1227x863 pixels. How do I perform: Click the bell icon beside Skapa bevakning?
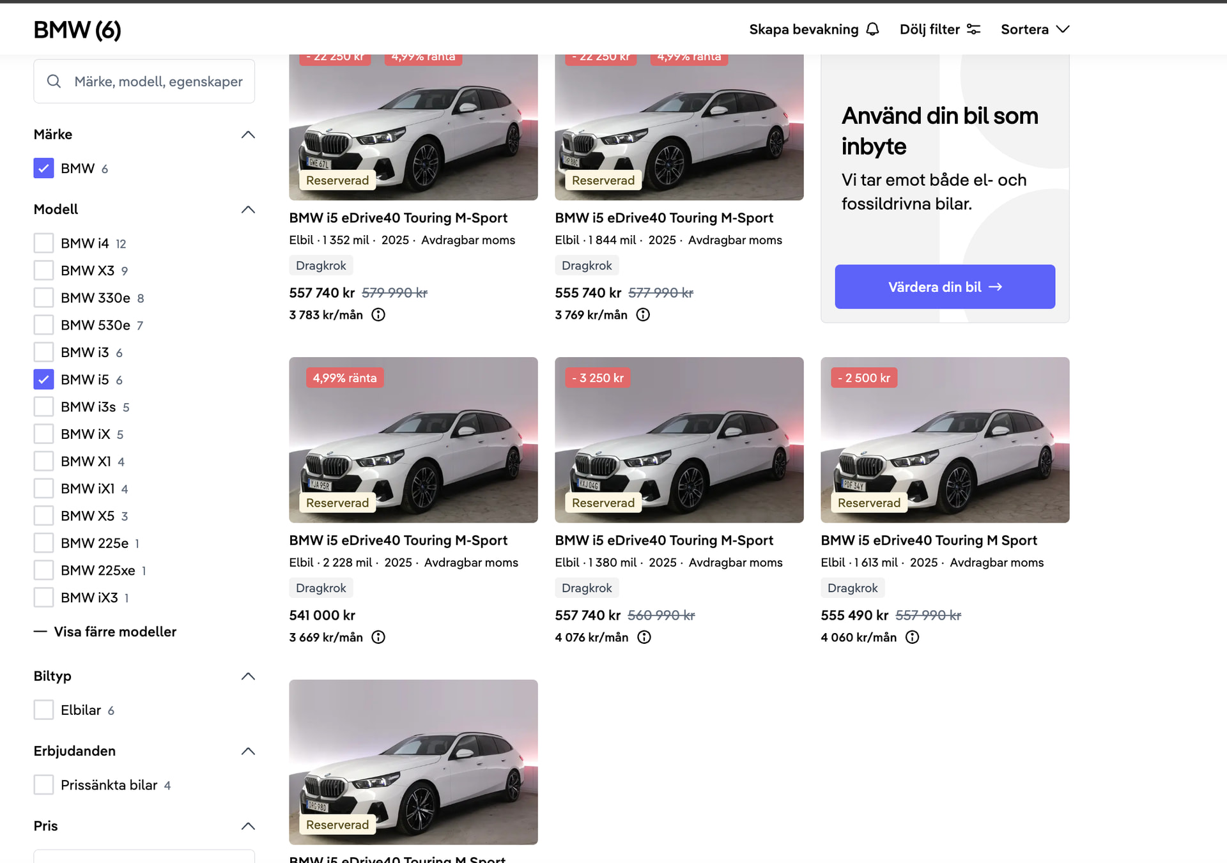pyautogui.click(x=873, y=29)
